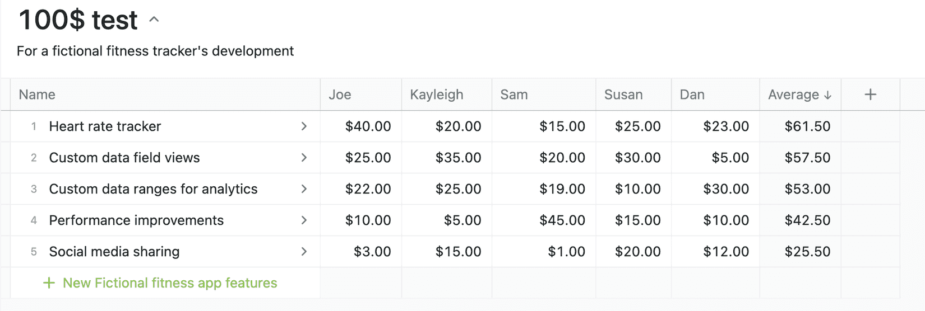Screen dimensions: 925x311
Task: Open Performance improvements row arrow
Action: (304, 220)
